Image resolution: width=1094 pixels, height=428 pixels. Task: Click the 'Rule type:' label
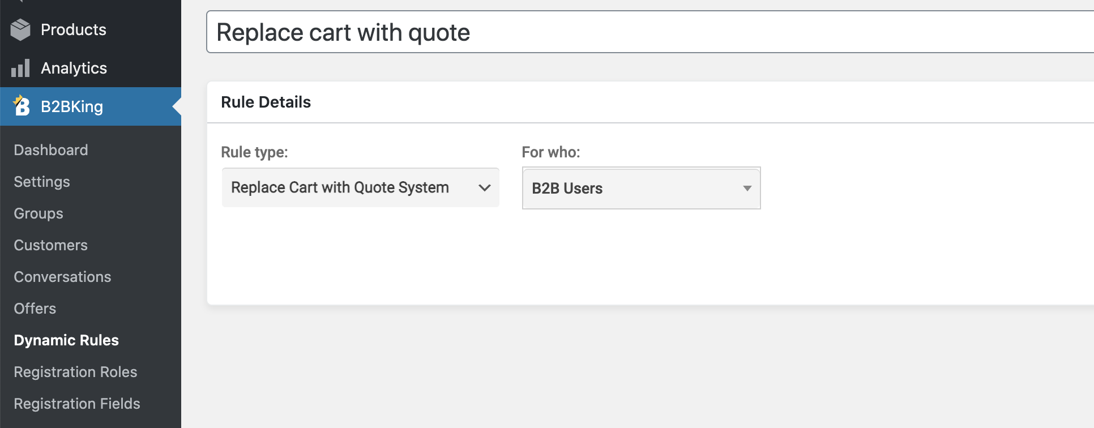254,152
